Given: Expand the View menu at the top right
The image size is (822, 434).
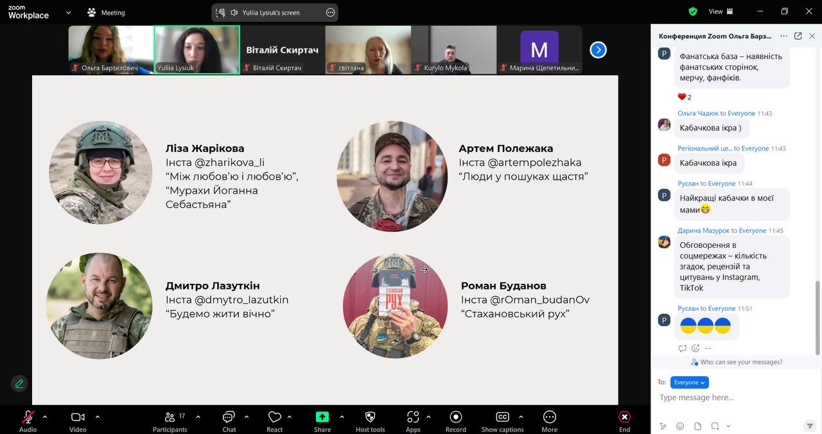Looking at the screenshot, I should coord(721,12).
